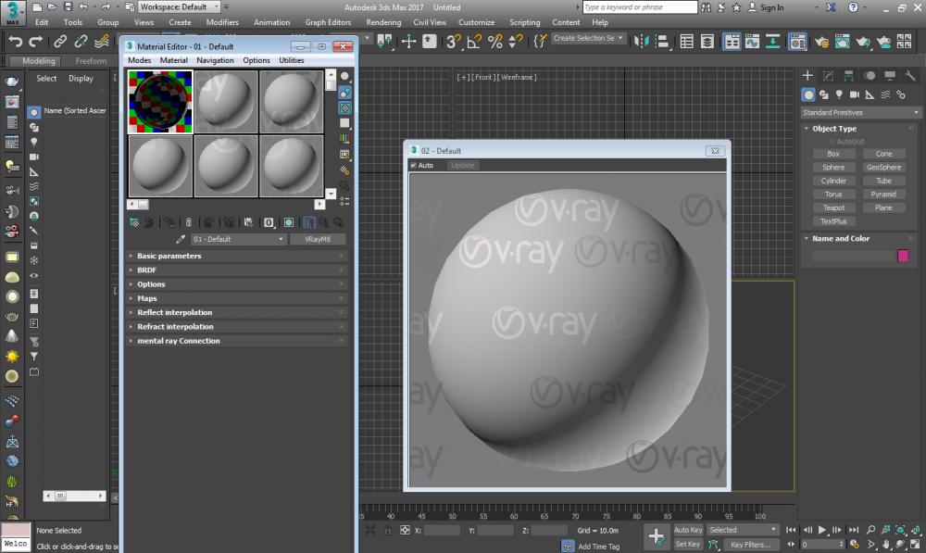The height and width of the screenshot is (553, 926).
Task: Expand the Basic parameters rollout
Action: [169, 256]
